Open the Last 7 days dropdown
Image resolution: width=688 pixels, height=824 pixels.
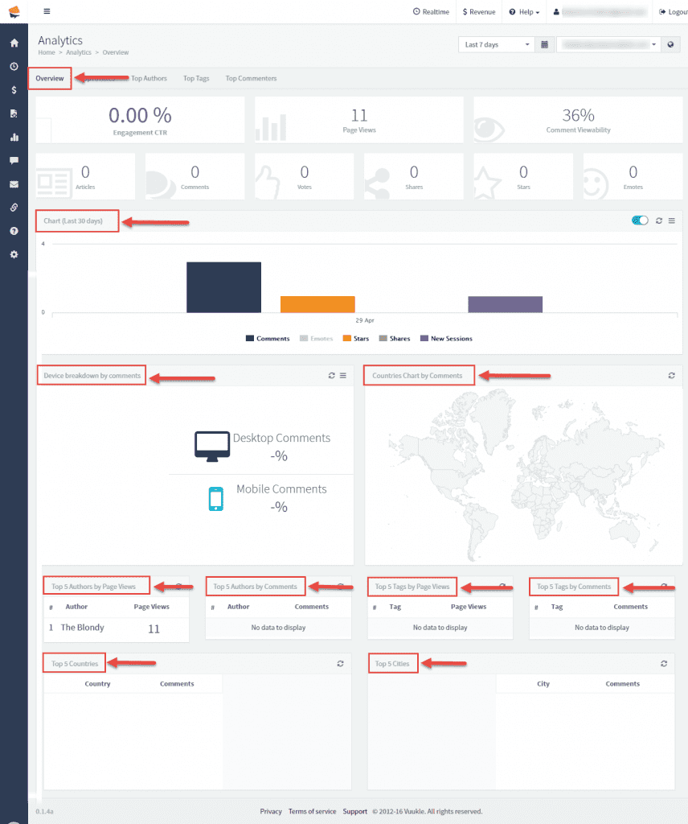496,45
